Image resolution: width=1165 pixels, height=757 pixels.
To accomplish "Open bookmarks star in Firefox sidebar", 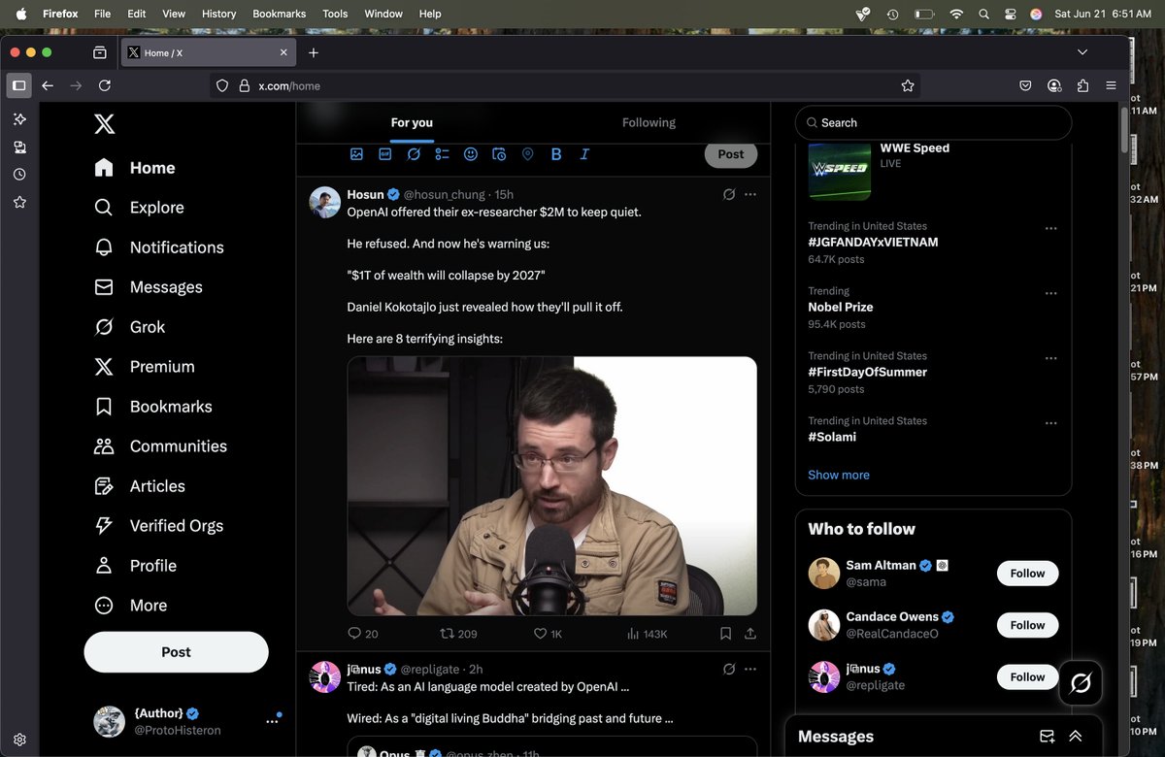I will [x=19, y=203].
